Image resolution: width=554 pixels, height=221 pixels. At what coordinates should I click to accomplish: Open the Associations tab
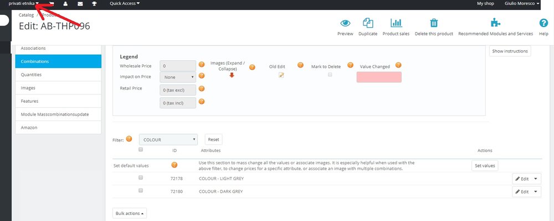pyautogui.click(x=58, y=48)
